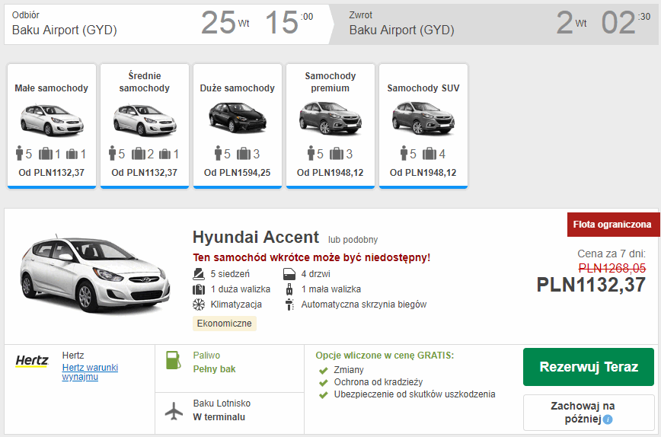Click the Hertz logo
This screenshot has width=661, height=437.
[x=32, y=362]
